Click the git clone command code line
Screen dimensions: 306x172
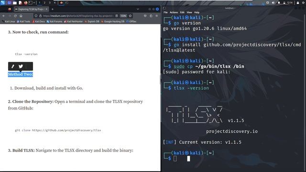coord(58,130)
